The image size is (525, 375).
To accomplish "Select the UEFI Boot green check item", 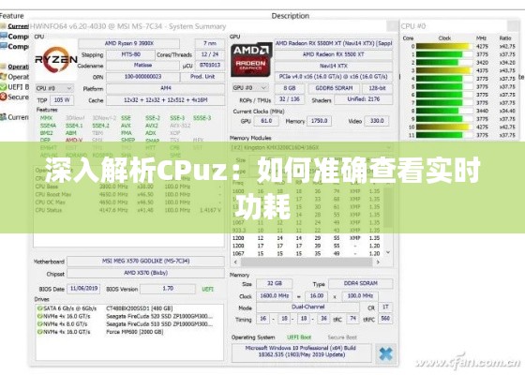I will point(14,86).
